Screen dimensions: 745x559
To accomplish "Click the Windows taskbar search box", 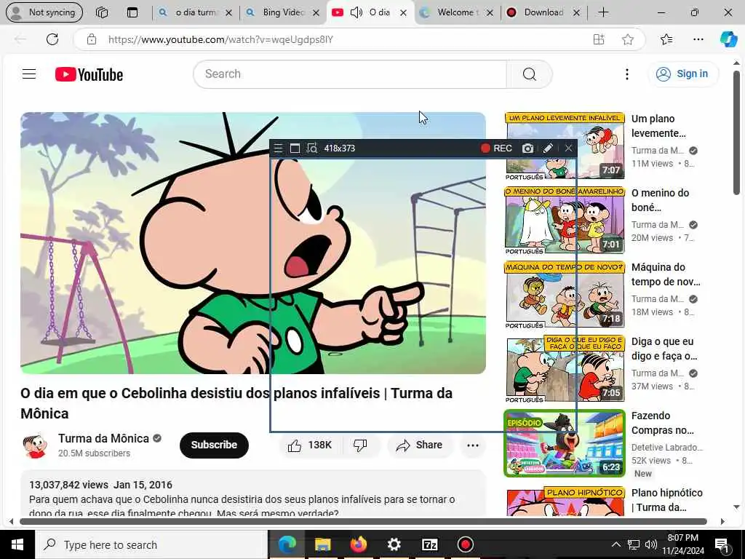I will (151, 544).
